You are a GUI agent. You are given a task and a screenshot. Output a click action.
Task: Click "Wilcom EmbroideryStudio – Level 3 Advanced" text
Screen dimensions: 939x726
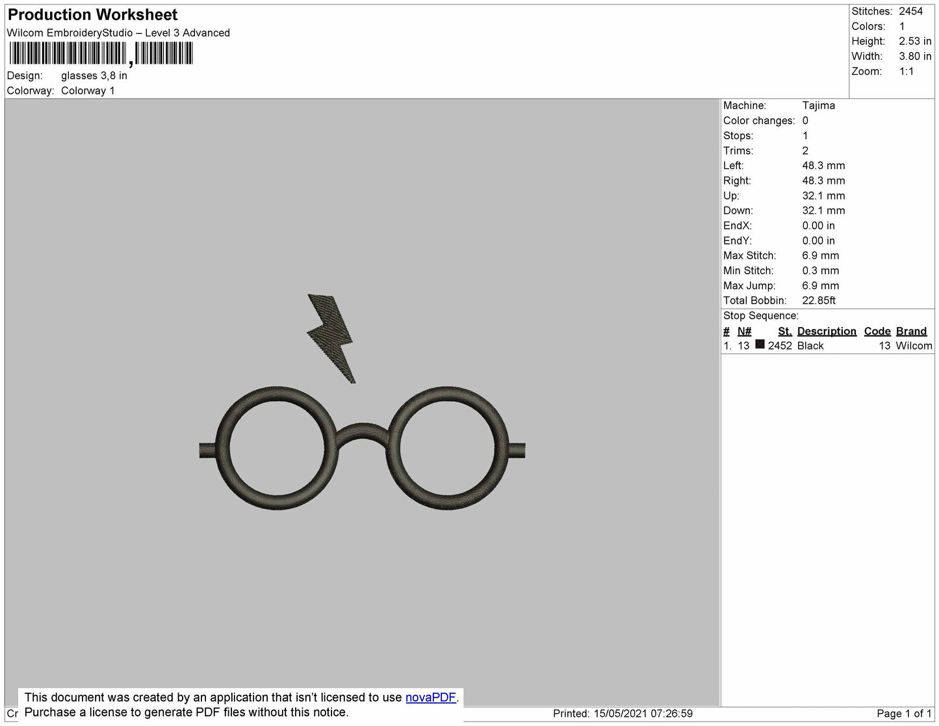coord(118,33)
